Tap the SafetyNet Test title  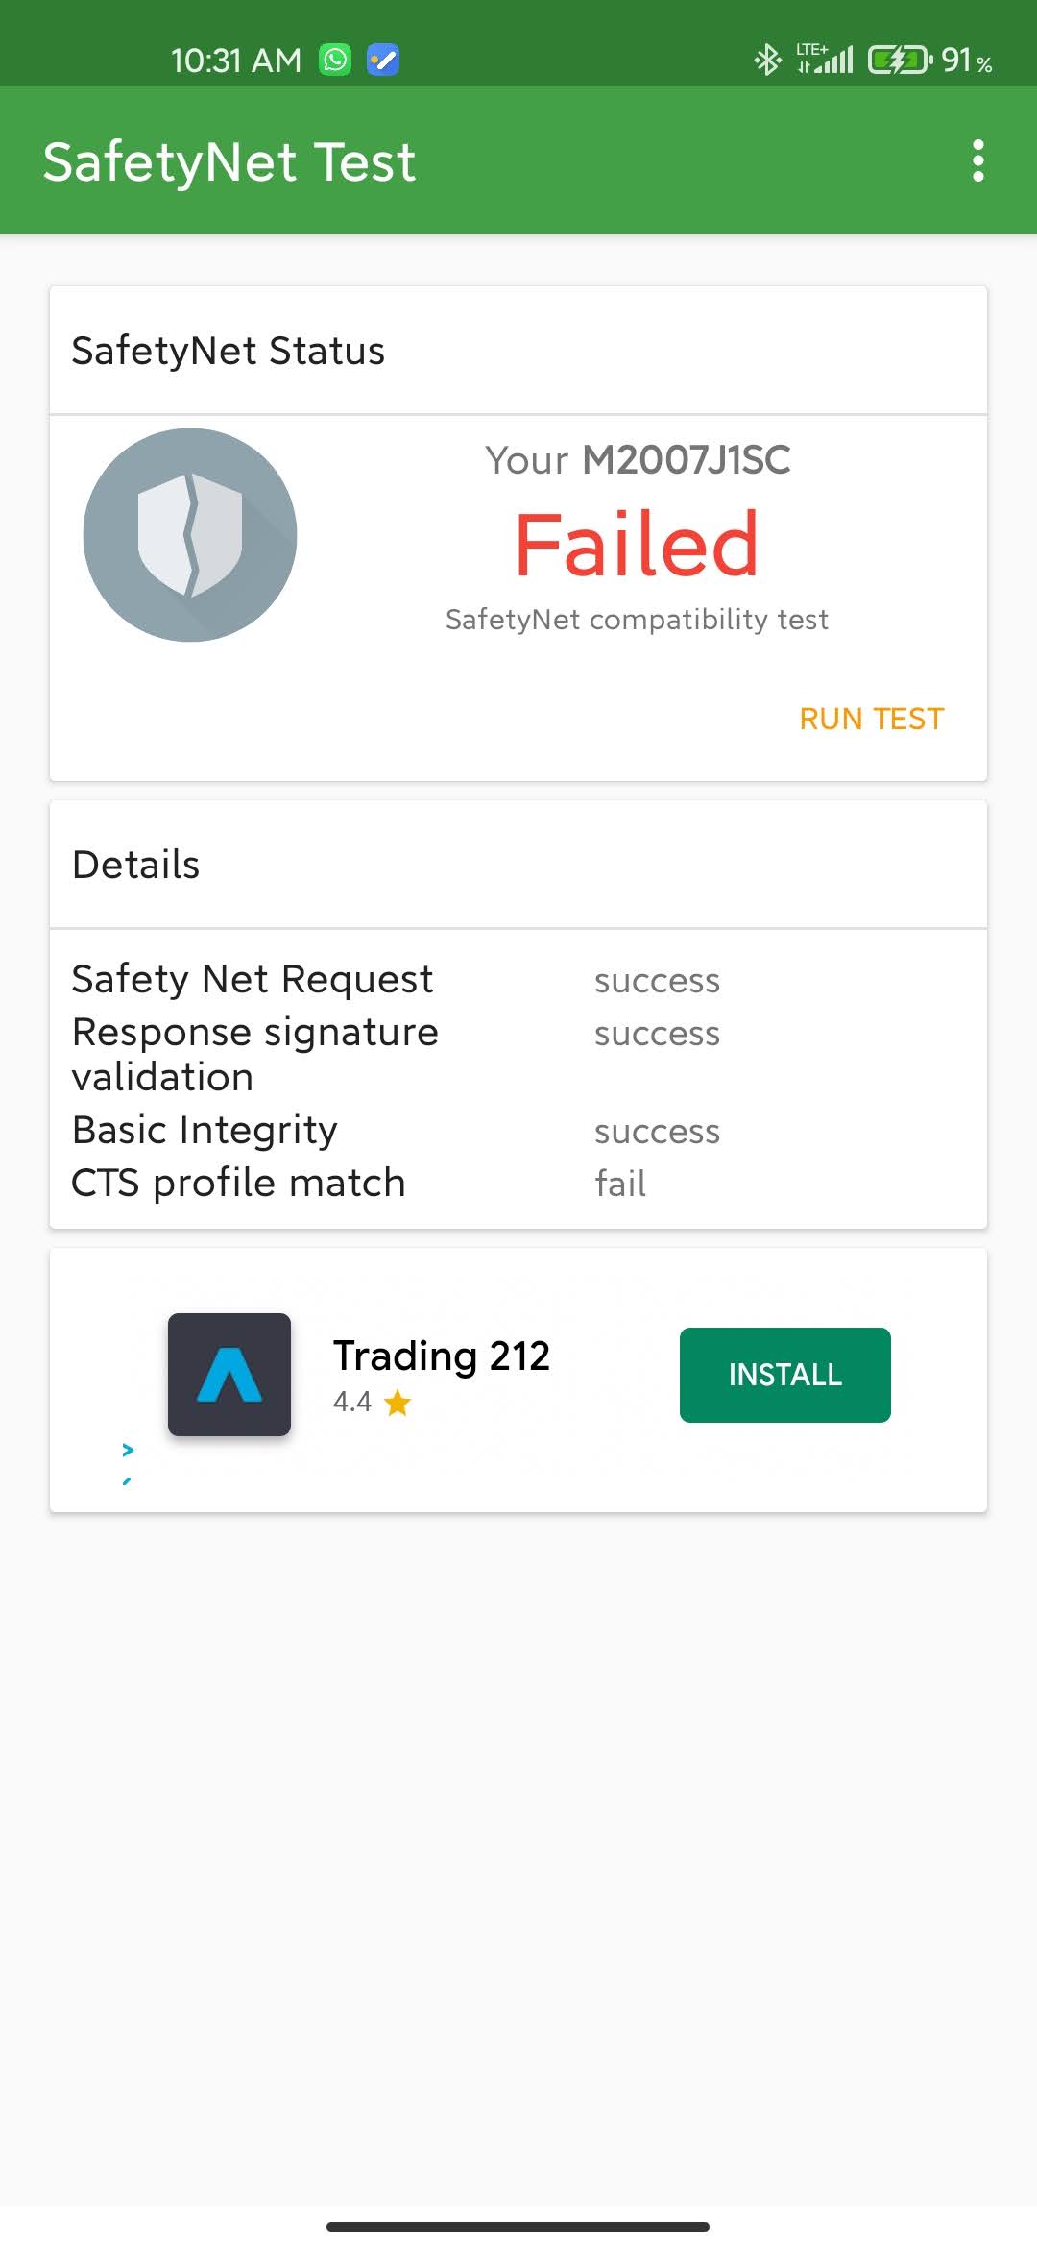[x=229, y=161]
